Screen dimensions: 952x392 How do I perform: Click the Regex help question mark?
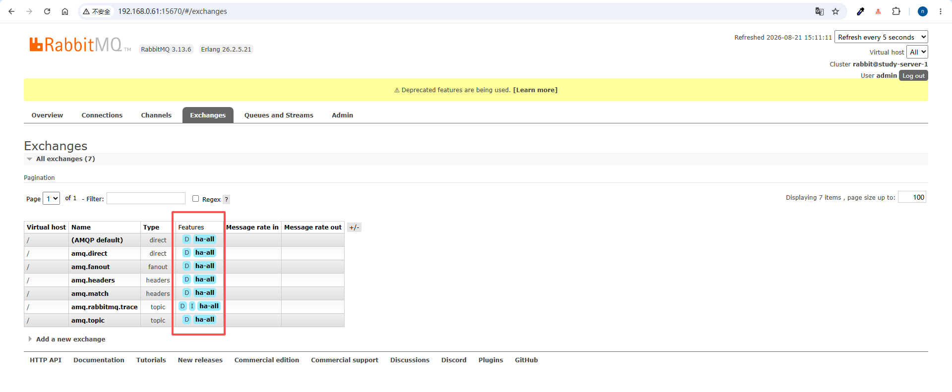[226, 199]
